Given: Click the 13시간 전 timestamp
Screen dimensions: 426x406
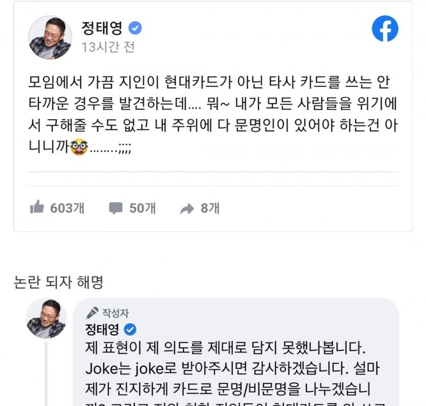Looking at the screenshot, I should click(108, 48).
